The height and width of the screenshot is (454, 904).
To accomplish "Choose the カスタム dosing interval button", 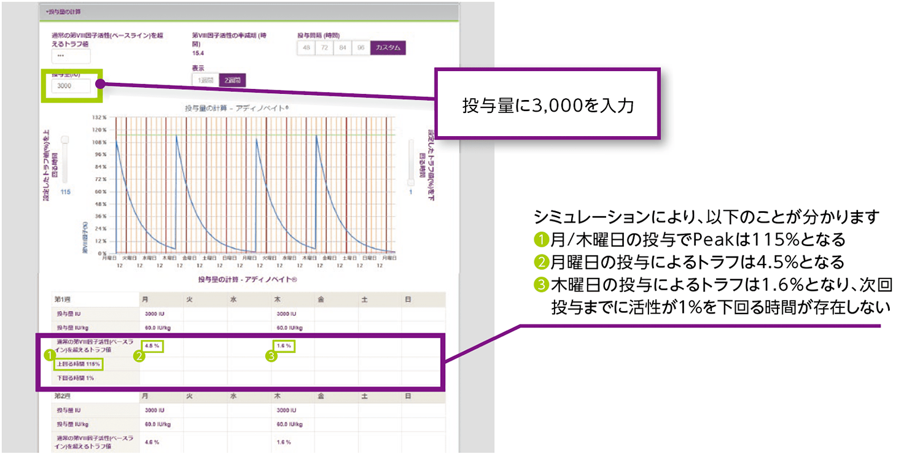I will [x=388, y=48].
